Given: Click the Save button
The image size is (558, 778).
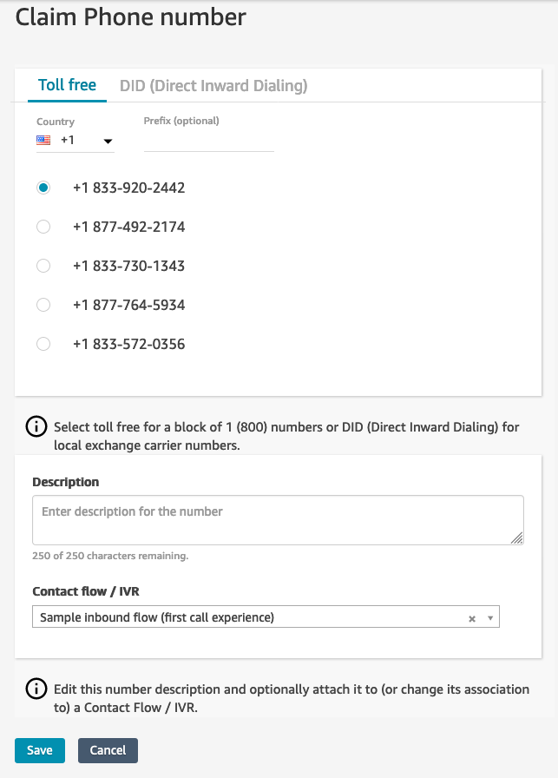Looking at the screenshot, I should [x=40, y=750].
